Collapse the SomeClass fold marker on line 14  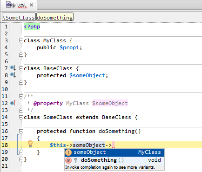click(21, 118)
